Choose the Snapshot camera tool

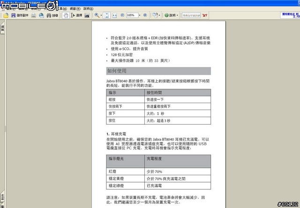[x=87, y=15]
